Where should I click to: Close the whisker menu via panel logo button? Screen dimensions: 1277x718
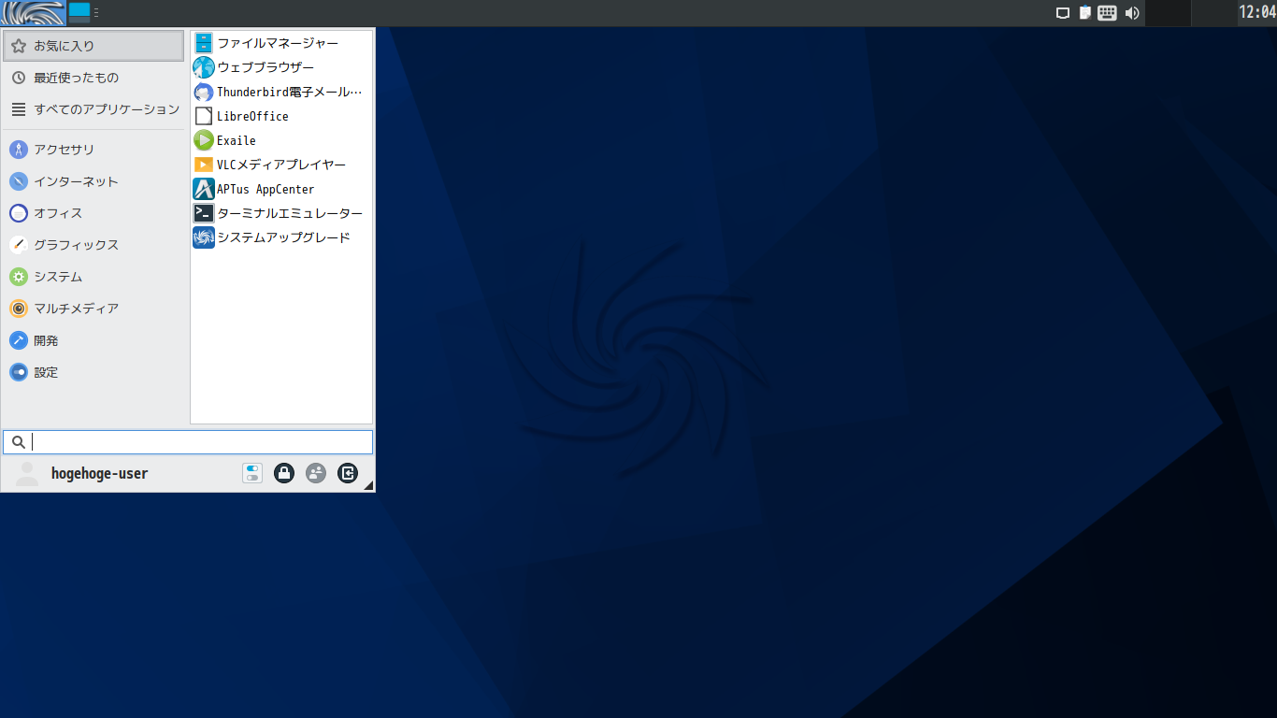point(33,13)
